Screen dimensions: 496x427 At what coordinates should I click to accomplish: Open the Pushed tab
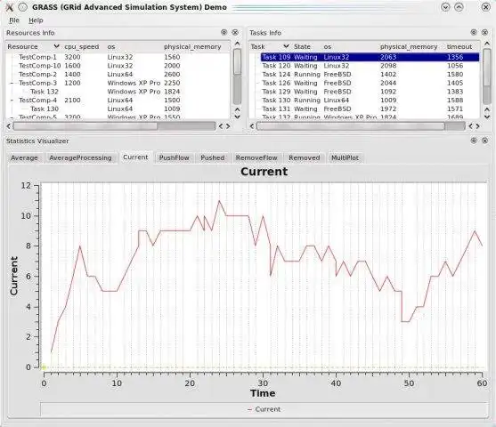[212, 157]
